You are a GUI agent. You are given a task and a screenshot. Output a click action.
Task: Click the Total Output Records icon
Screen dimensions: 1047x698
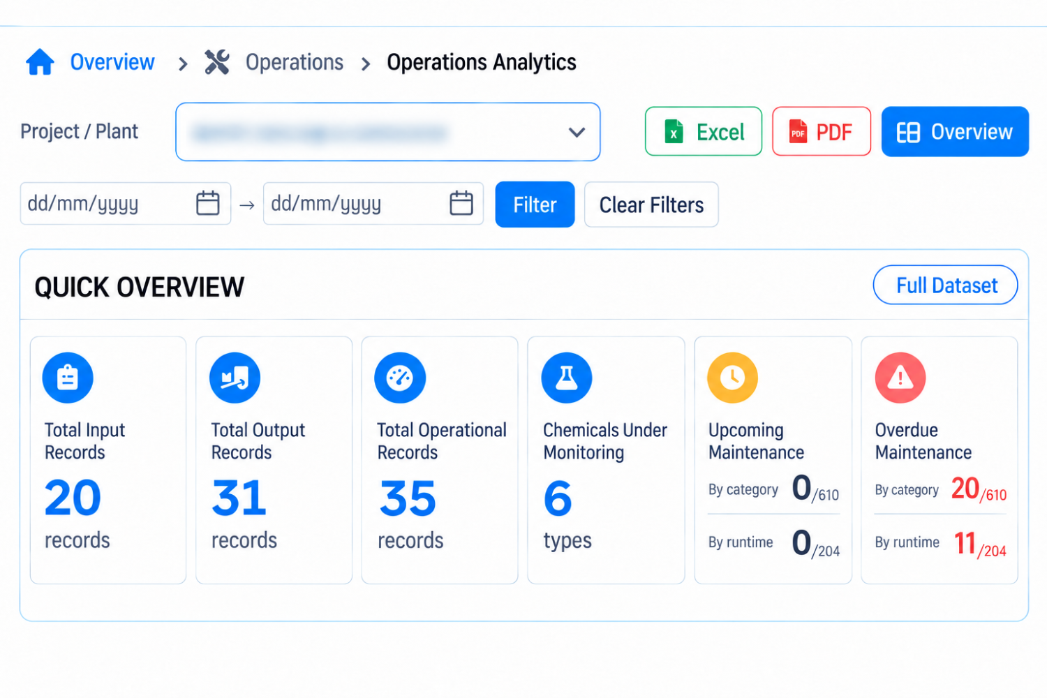pos(235,378)
